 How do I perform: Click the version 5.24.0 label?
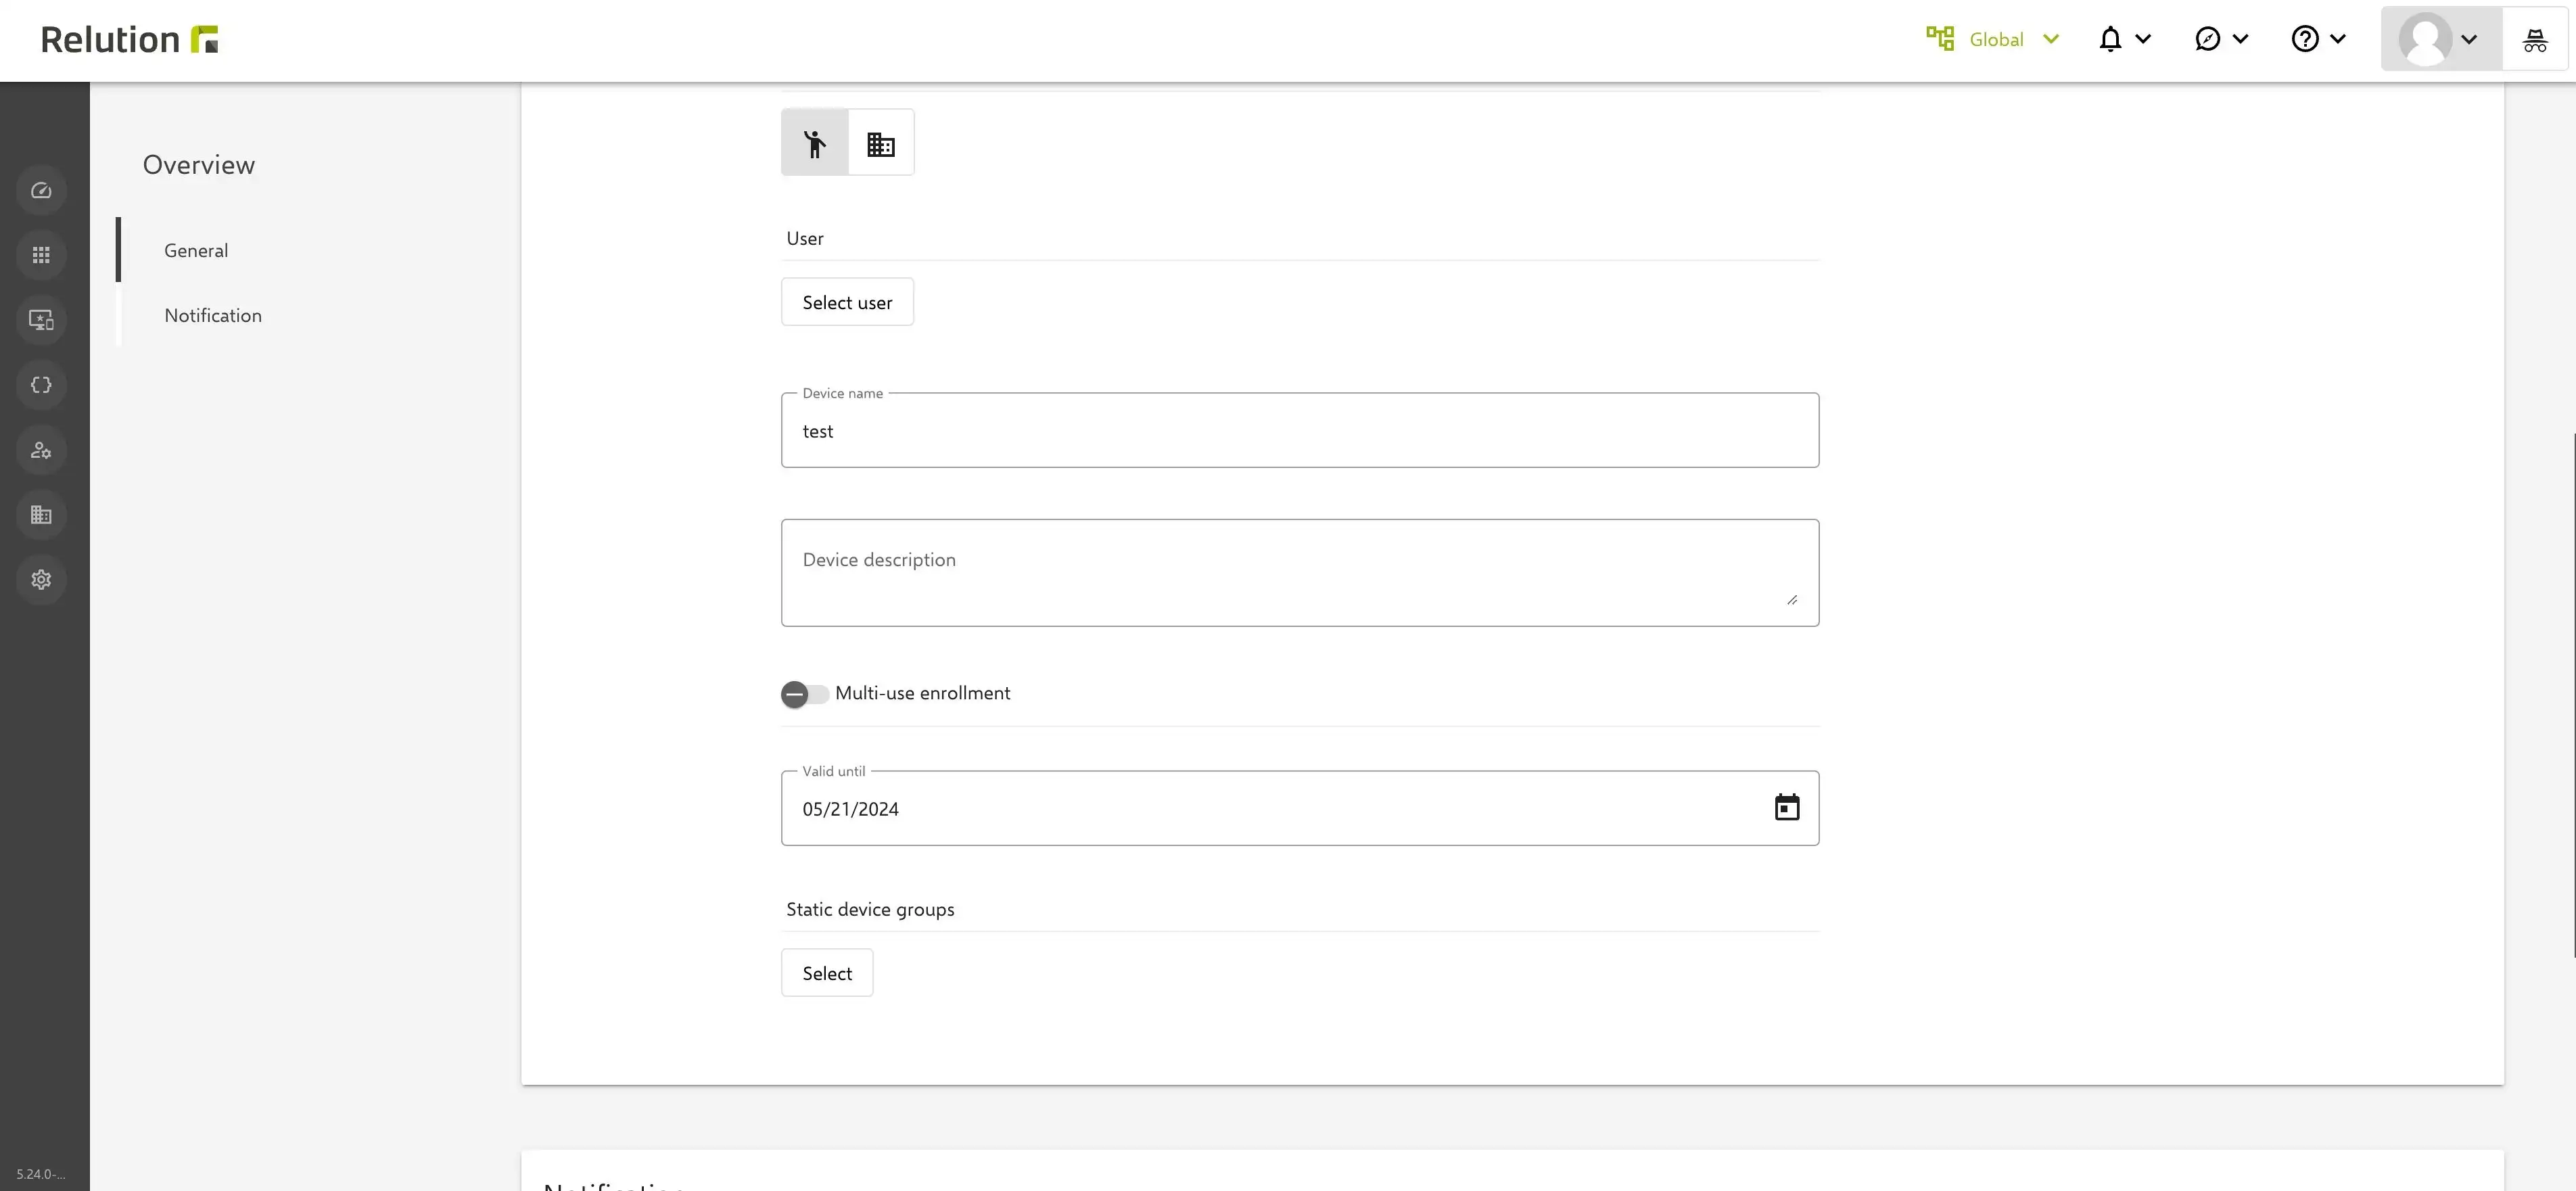tap(41, 1174)
